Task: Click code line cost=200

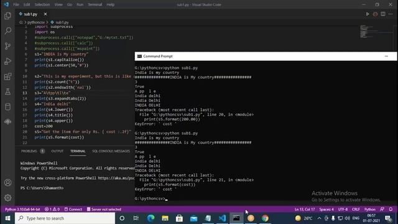Action: [44, 126]
